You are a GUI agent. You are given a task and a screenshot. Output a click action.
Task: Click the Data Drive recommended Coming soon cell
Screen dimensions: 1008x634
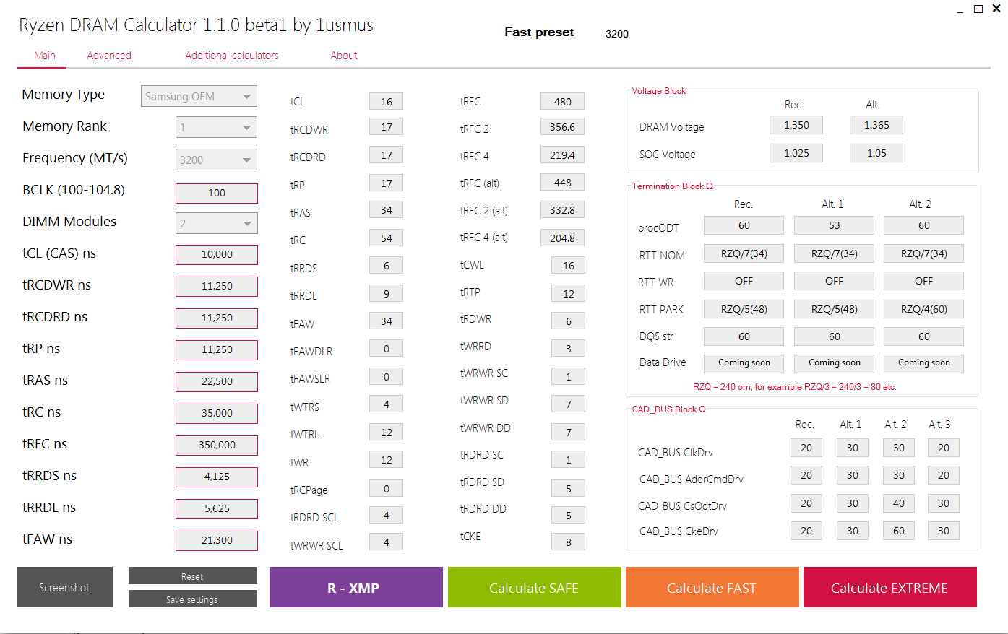(x=744, y=363)
